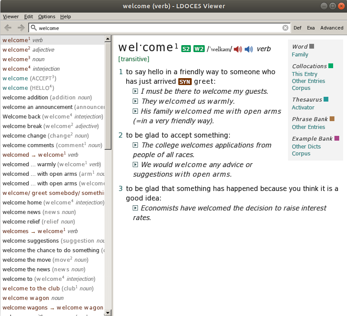This screenshot has width=347, height=316.
Task: Go forward with the right arrow
Action: [21, 28]
